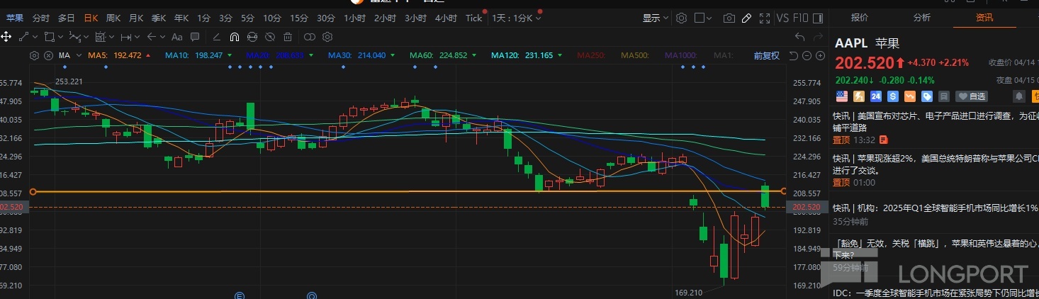Open the F10 company info

(x=801, y=18)
